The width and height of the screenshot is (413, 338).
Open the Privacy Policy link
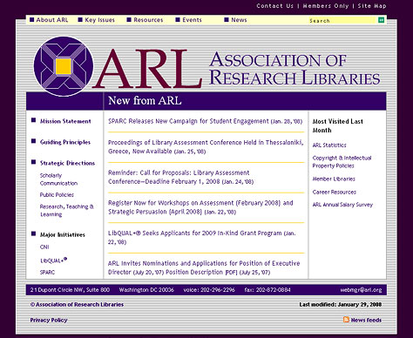[49, 320]
